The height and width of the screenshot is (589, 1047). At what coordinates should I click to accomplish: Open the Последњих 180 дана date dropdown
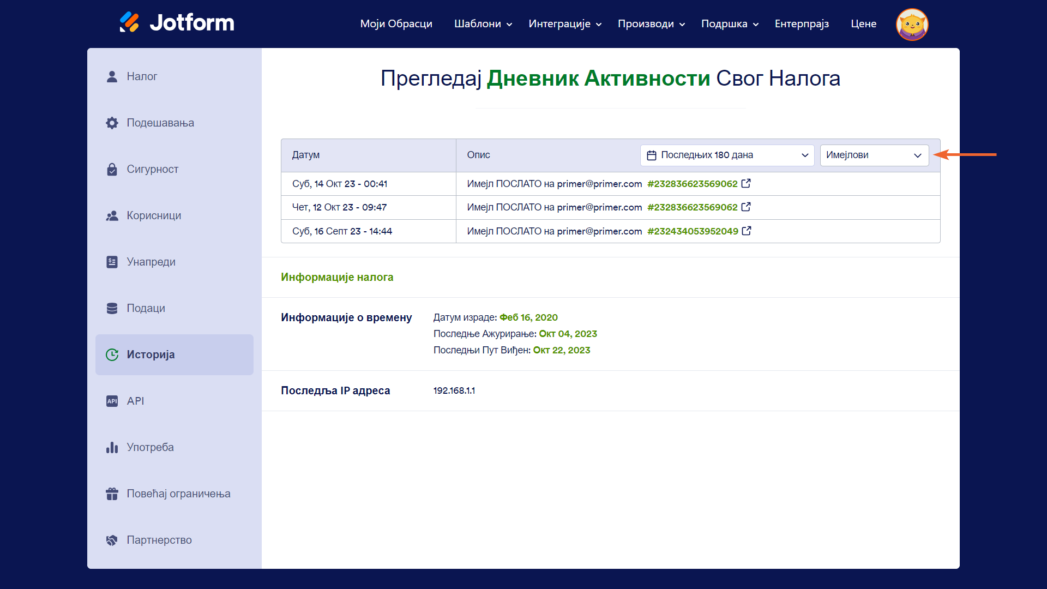[726, 155]
